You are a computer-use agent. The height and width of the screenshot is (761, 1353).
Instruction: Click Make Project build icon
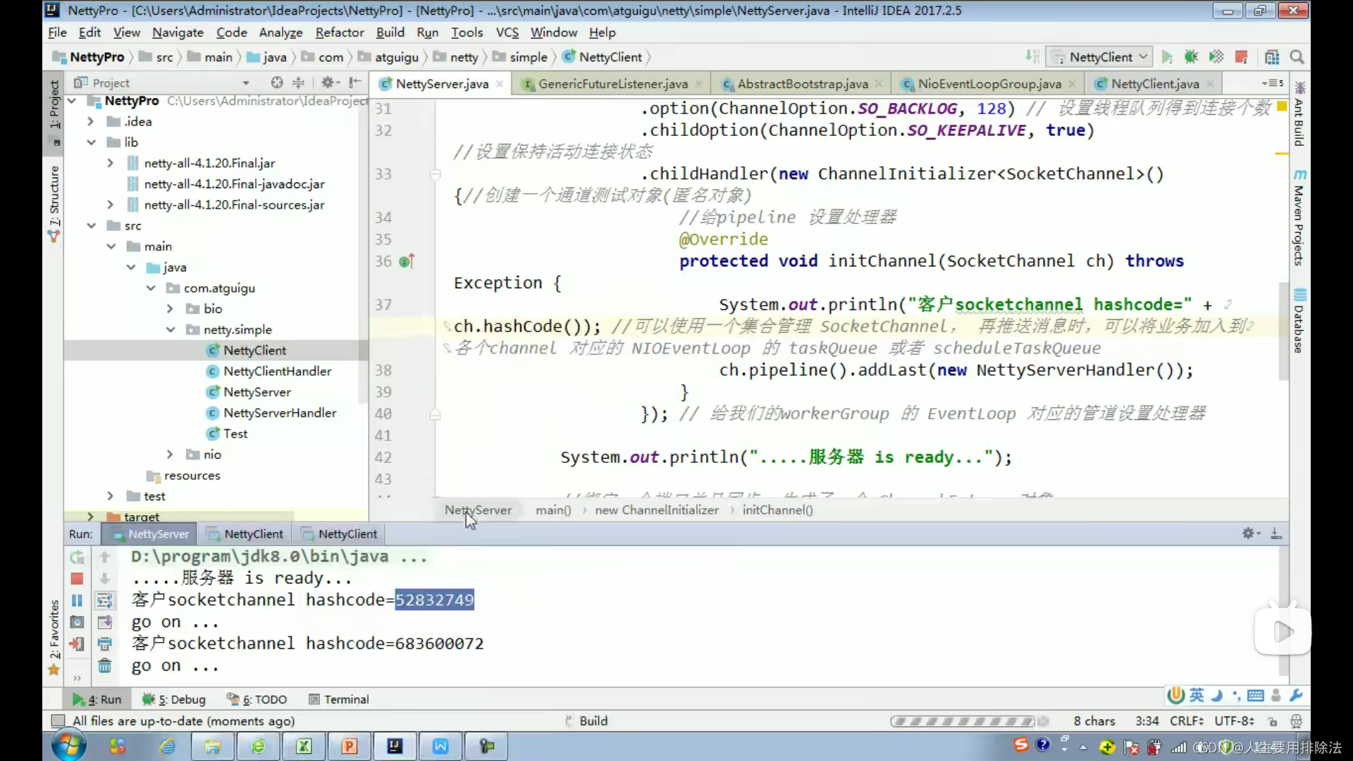click(1032, 57)
